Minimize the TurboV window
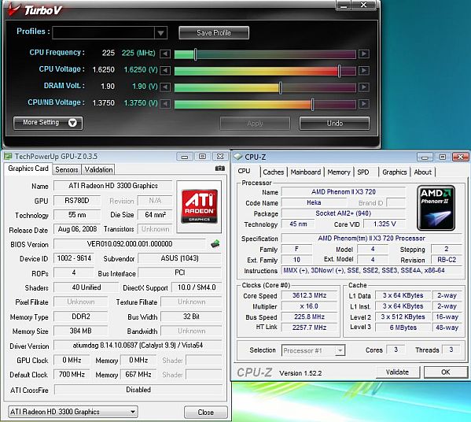This screenshot has width=471, height=422. pos(344,5)
